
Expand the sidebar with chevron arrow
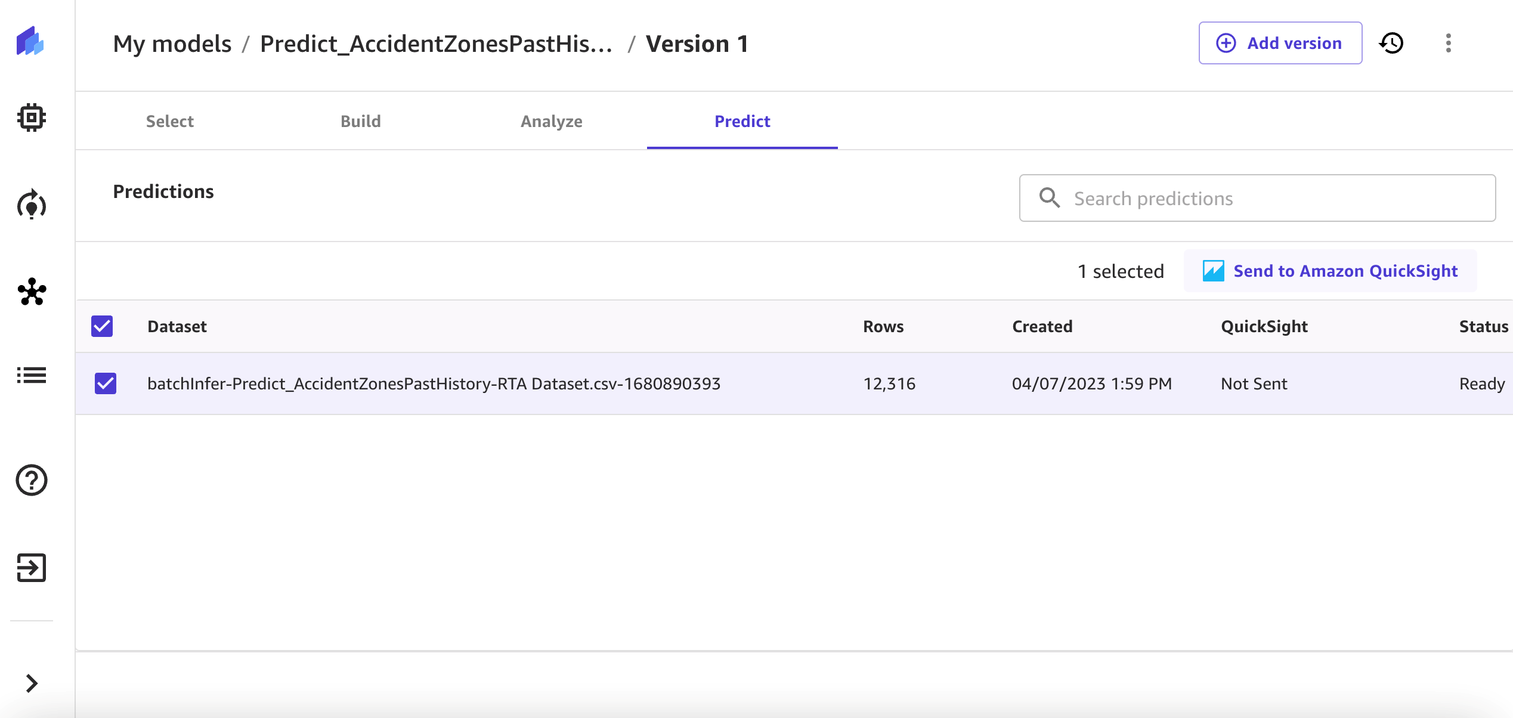click(32, 683)
